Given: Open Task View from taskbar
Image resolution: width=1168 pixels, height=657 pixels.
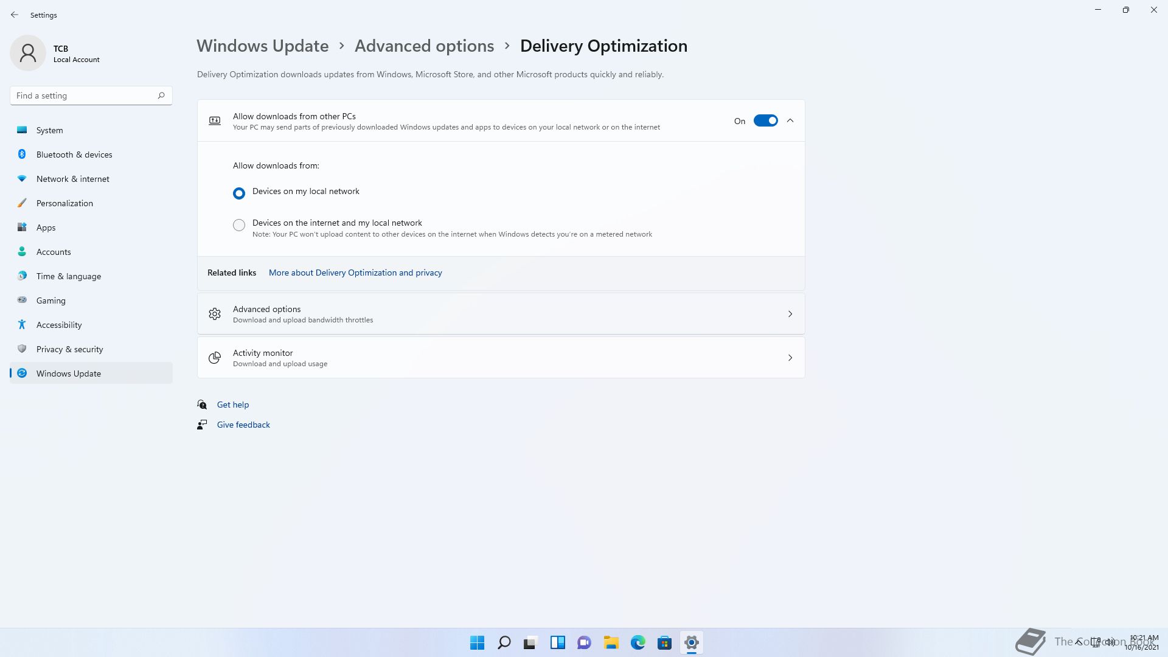Looking at the screenshot, I should [531, 642].
